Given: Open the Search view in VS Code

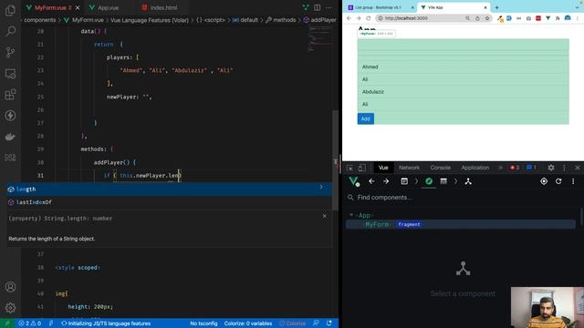Looking at the screenshot, I should (x=10, y=31).
